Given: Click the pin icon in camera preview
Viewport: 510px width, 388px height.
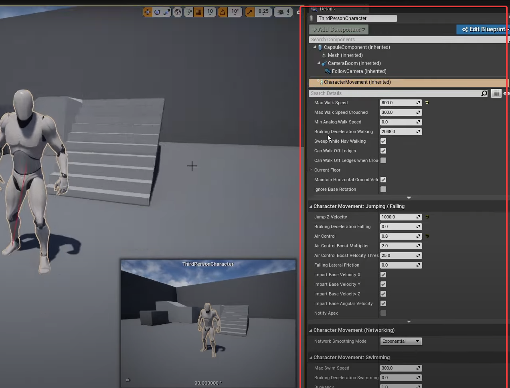Looking at the screenshot, I should click(128, 380).
